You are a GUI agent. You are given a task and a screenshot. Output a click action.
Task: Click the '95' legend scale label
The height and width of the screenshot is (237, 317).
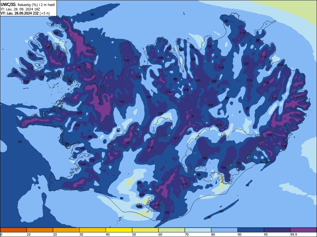point(266,234)
